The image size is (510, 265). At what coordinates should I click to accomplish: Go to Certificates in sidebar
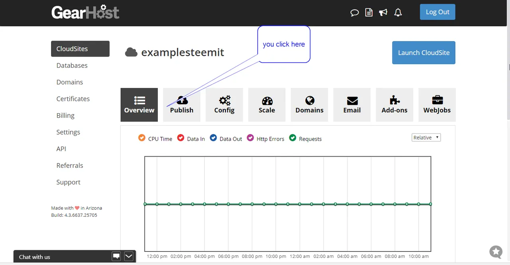73,99
